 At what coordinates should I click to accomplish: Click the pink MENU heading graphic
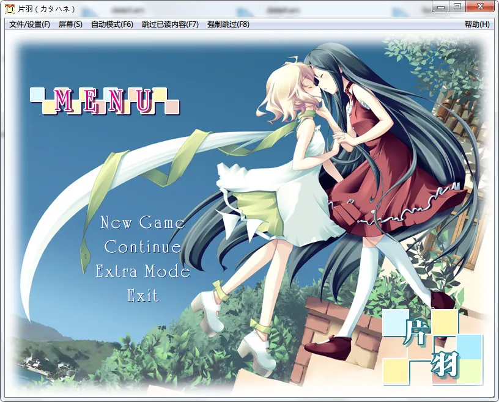click(x=104, y=101)
